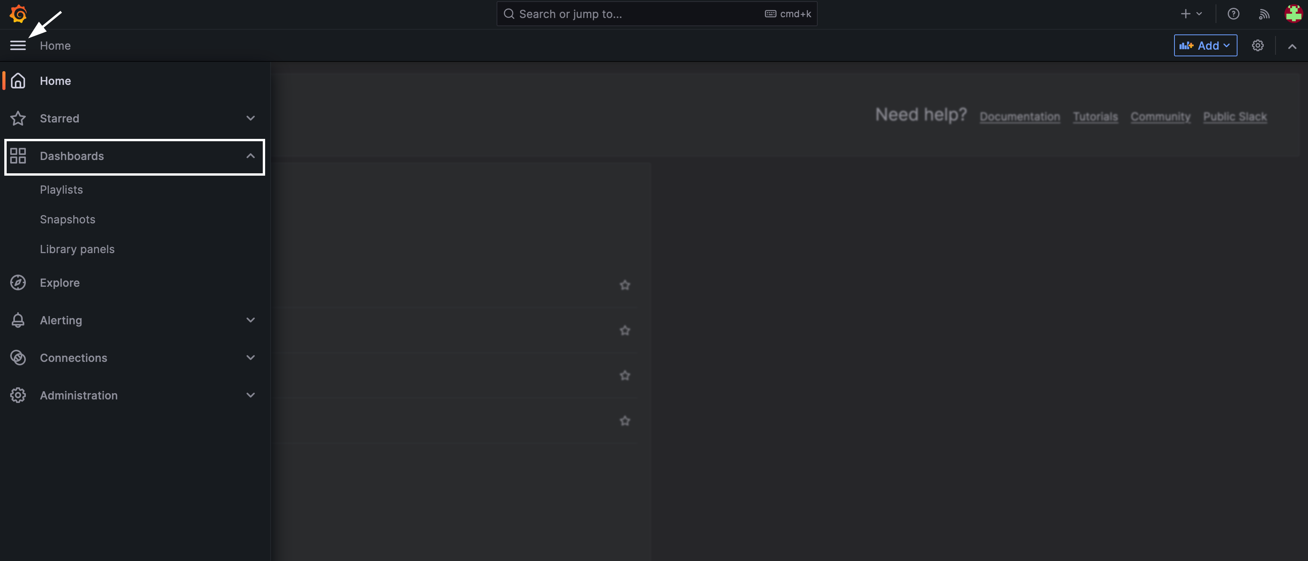The height and width of the screenshot is (561, 1308).
Task: Open Library panels submenu item
Action: [x=77, y=249]
